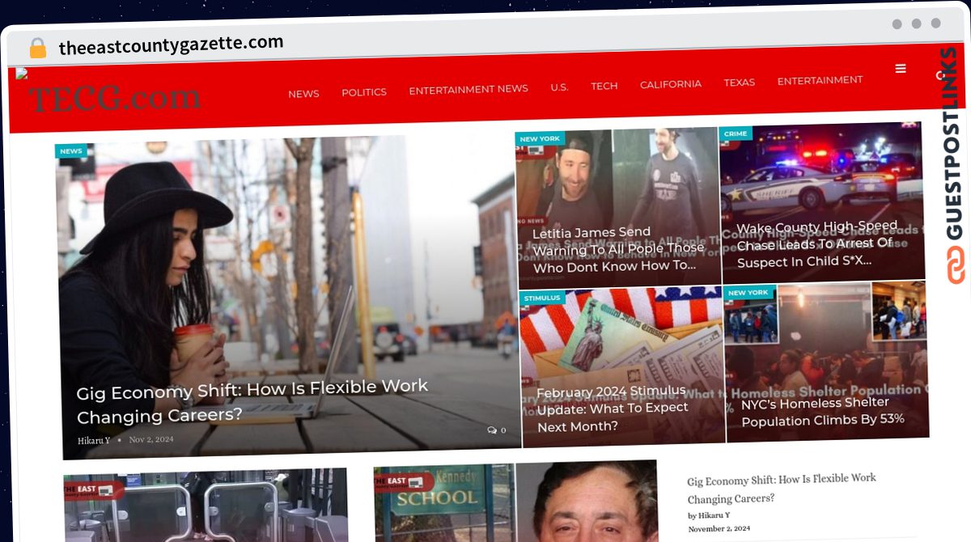Click the 'Nov 2, 2024' date on the featured article

(x=151, y=439)
